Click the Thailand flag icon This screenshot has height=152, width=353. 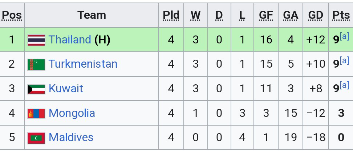[x=36, y=40]
